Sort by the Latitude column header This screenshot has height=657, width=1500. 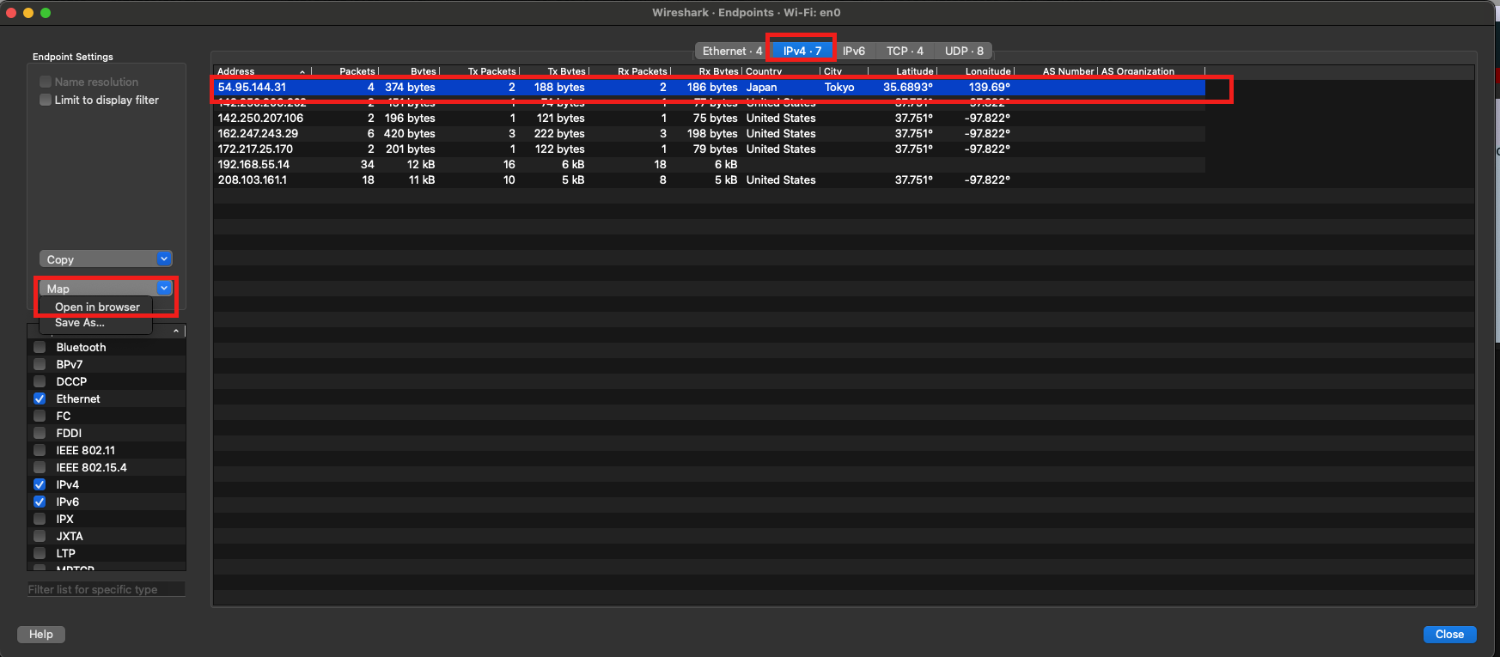902,71
